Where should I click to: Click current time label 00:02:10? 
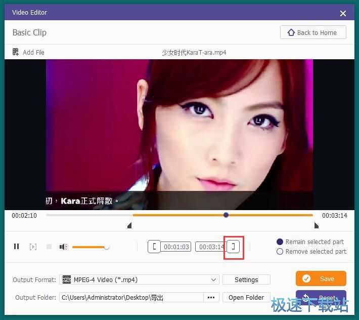(24, 216)
